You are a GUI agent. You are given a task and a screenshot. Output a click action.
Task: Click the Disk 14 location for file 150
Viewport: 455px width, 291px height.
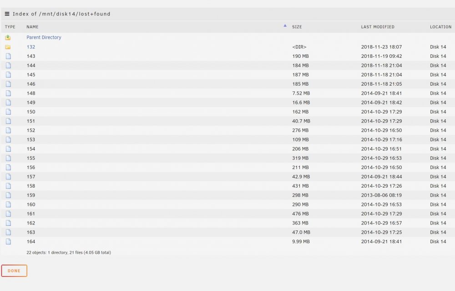(x=438, y=112)
